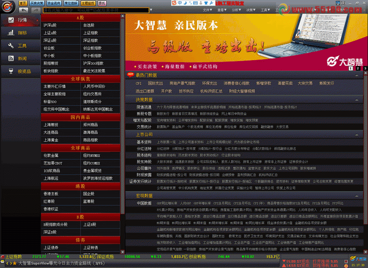This screenshot has width=368, height=268.
Task: Click the command input field
Action: [x=96, y=10]
